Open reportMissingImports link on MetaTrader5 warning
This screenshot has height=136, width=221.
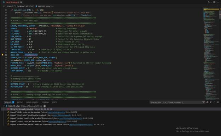tap(62, 115)
